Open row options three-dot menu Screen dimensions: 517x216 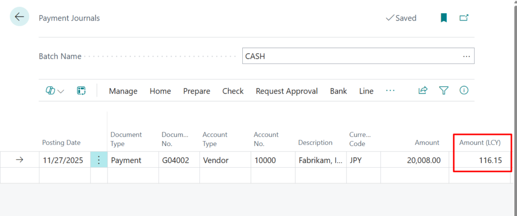coord(99,160)
